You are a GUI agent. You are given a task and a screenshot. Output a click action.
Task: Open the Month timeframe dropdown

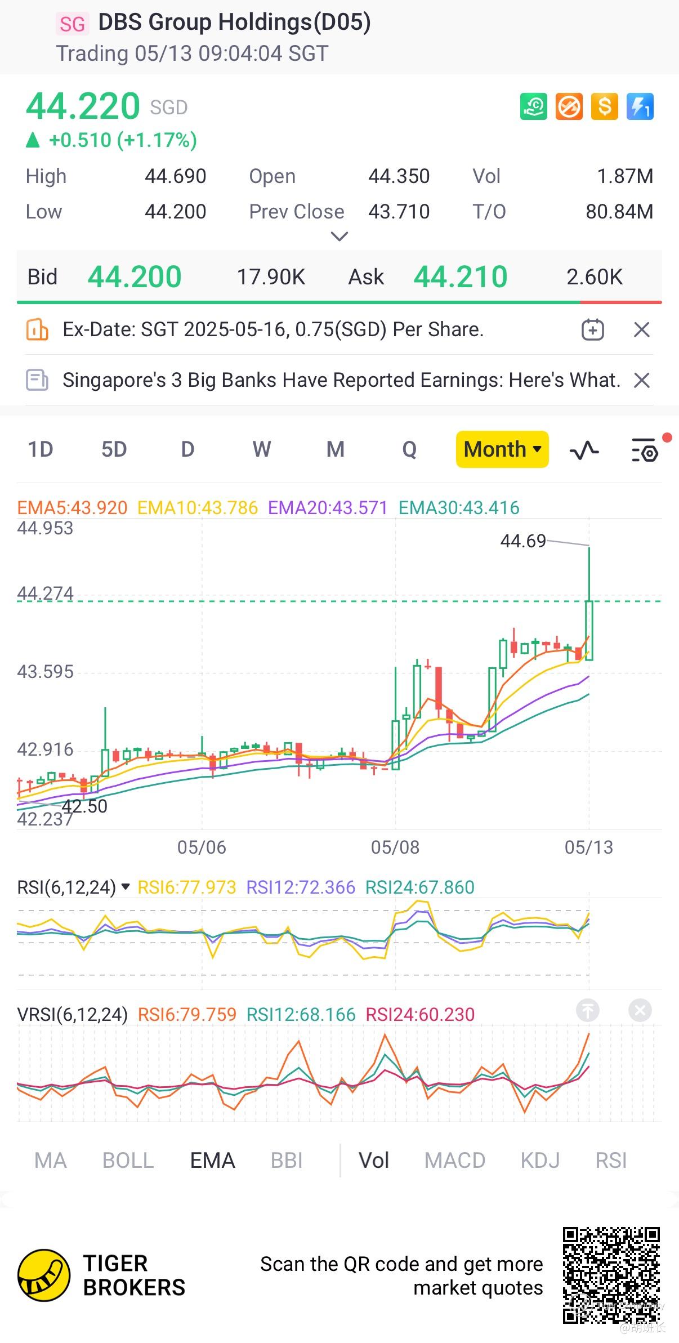click(502, 449)
